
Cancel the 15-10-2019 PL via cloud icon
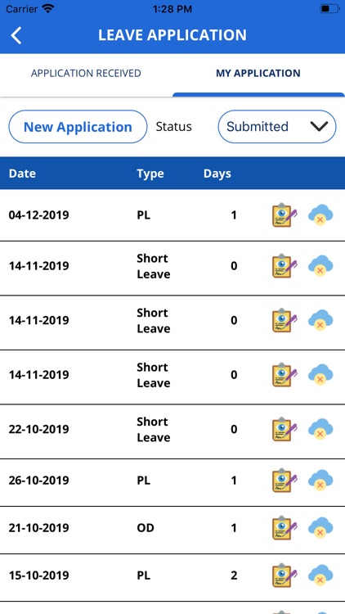(320, 576)
